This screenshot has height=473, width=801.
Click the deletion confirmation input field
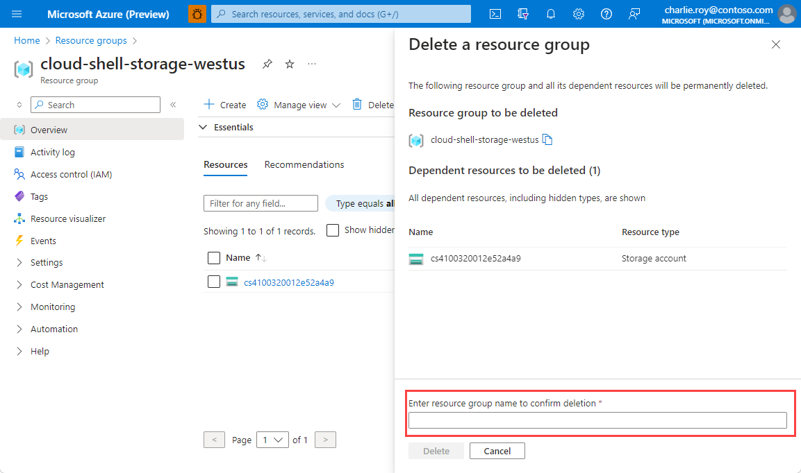(599, 420)
